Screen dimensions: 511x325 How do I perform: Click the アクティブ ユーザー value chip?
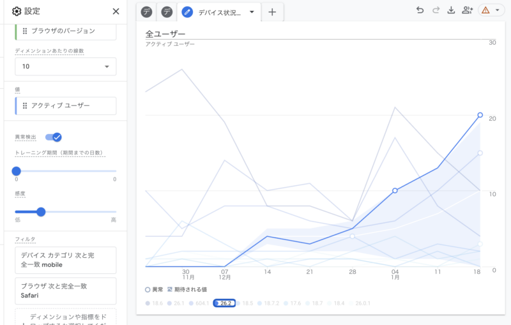click(66, 106)
